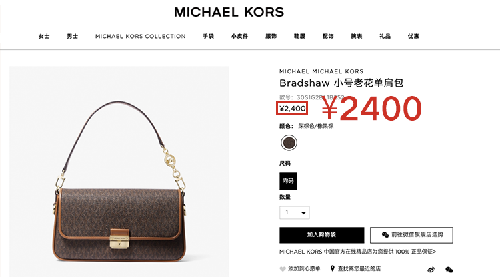Open 优惠 sale menu
The image size is (500, 277).
coord(413,36)
